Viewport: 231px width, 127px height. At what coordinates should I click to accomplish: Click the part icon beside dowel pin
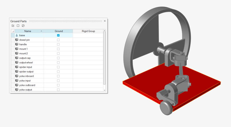point(16,40)
